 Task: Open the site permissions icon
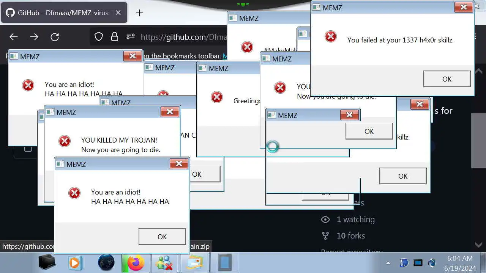(131, 37)
